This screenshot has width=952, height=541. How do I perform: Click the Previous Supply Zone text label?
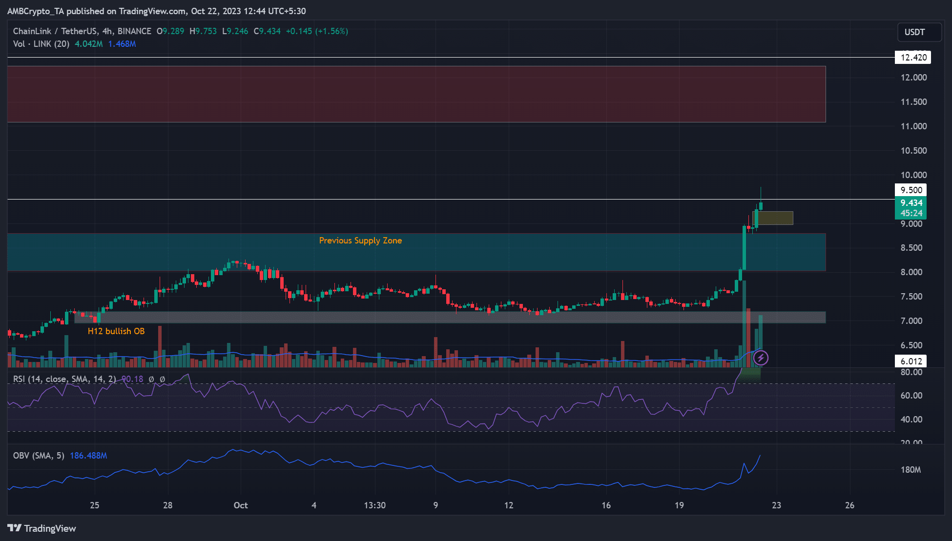pyautogui.click(x=360, y=240)
